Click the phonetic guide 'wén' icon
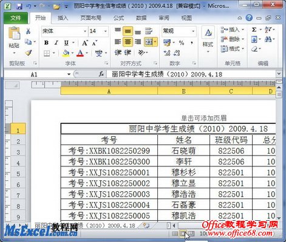 click(99, 53)
